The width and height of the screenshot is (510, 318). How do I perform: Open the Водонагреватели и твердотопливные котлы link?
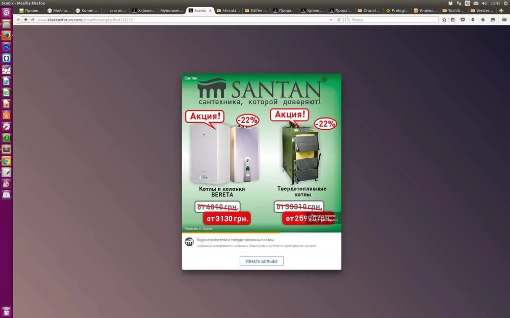(x=235, y=240)
